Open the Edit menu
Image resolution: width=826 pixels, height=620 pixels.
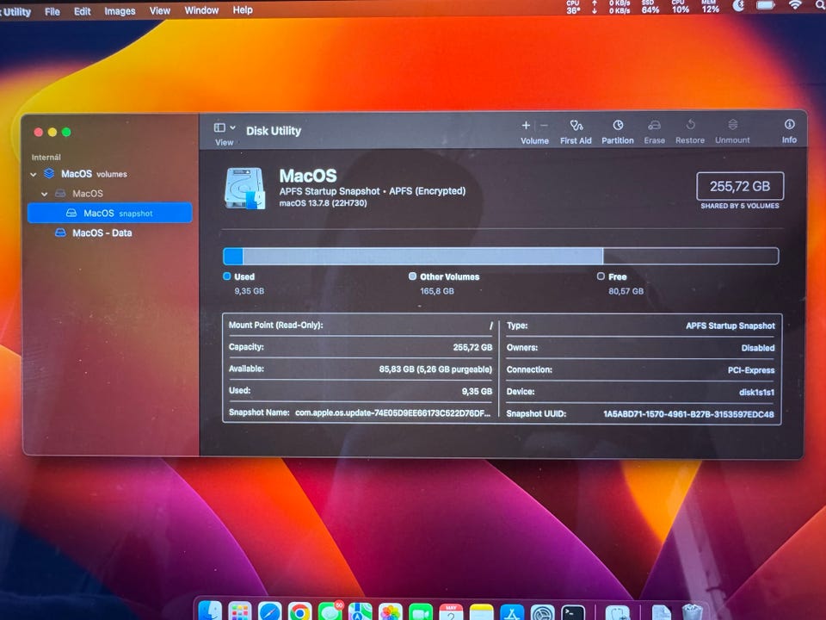(x=83, y=11)
